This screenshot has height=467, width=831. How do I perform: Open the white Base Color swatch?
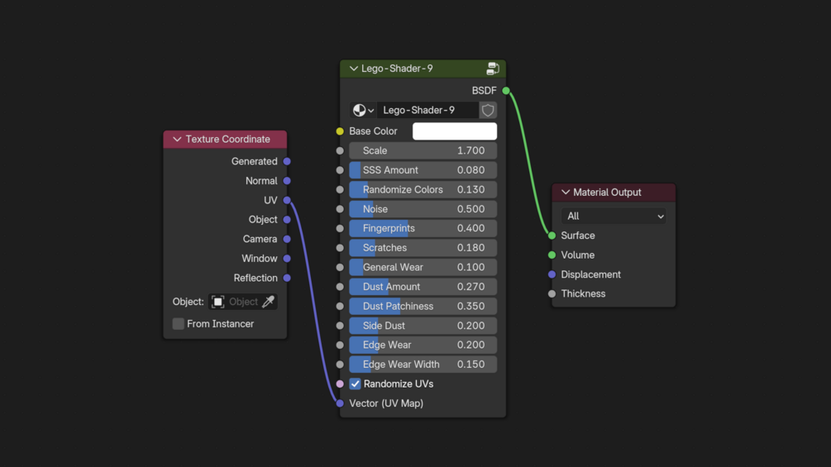pos(455,131)
